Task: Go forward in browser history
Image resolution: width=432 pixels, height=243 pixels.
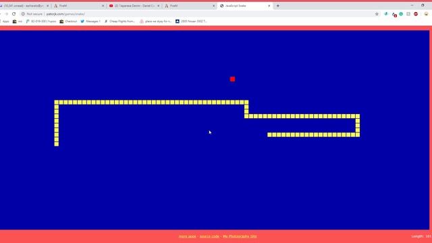Action: point(6,13)
